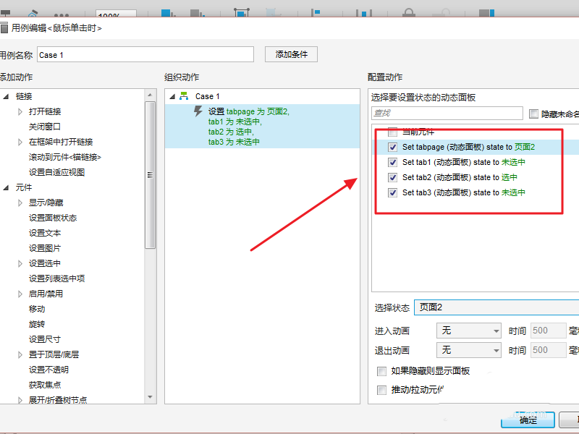The image size is (579, 434).
Task: Uncheck the Set tab2 动态面板 state checkbox
Action: pos(392,177)
